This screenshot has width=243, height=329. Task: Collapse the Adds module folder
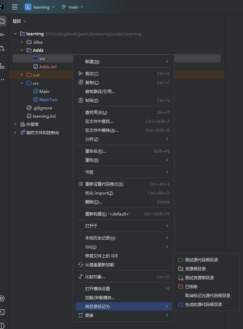[x=22, y=50]
